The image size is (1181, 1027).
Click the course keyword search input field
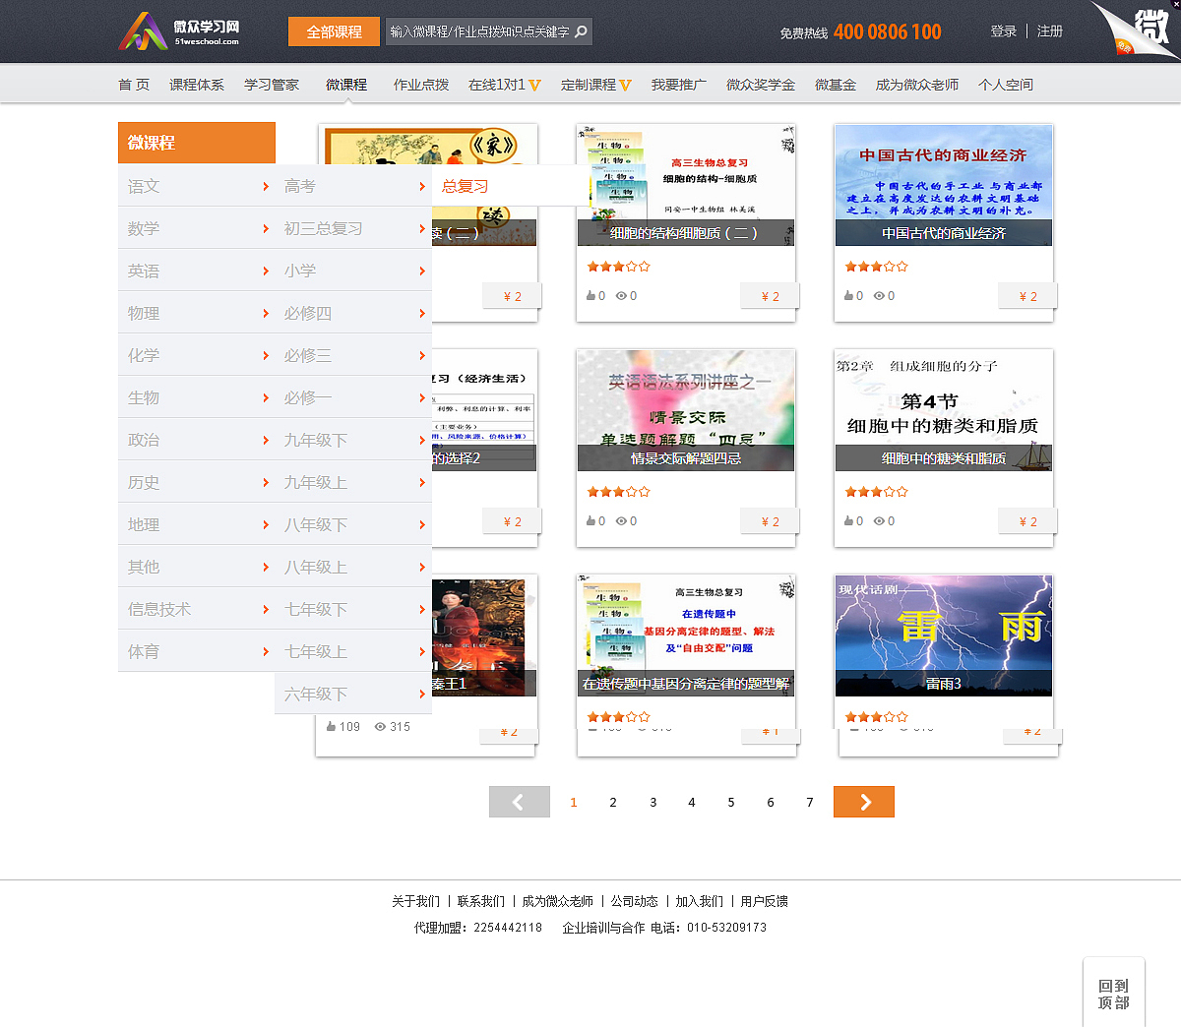click(479, 31)
